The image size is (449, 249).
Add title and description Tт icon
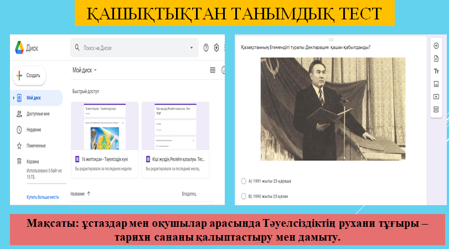click(436, 71)
